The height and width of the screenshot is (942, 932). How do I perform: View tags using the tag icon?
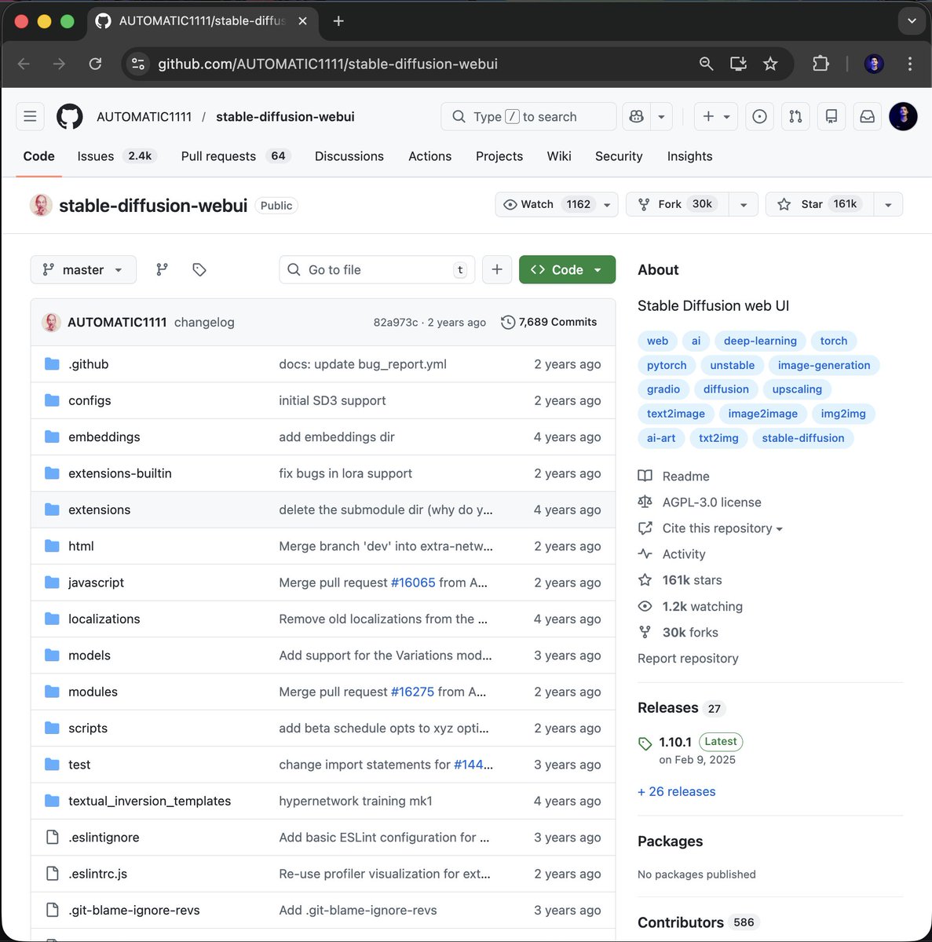(199, 269)
